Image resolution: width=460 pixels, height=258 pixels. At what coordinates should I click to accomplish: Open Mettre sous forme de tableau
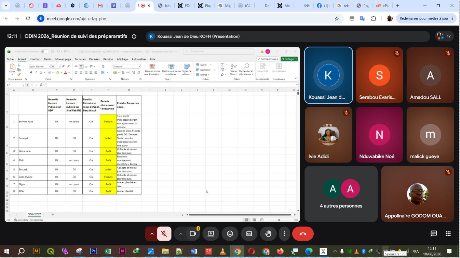click(171, 69)
